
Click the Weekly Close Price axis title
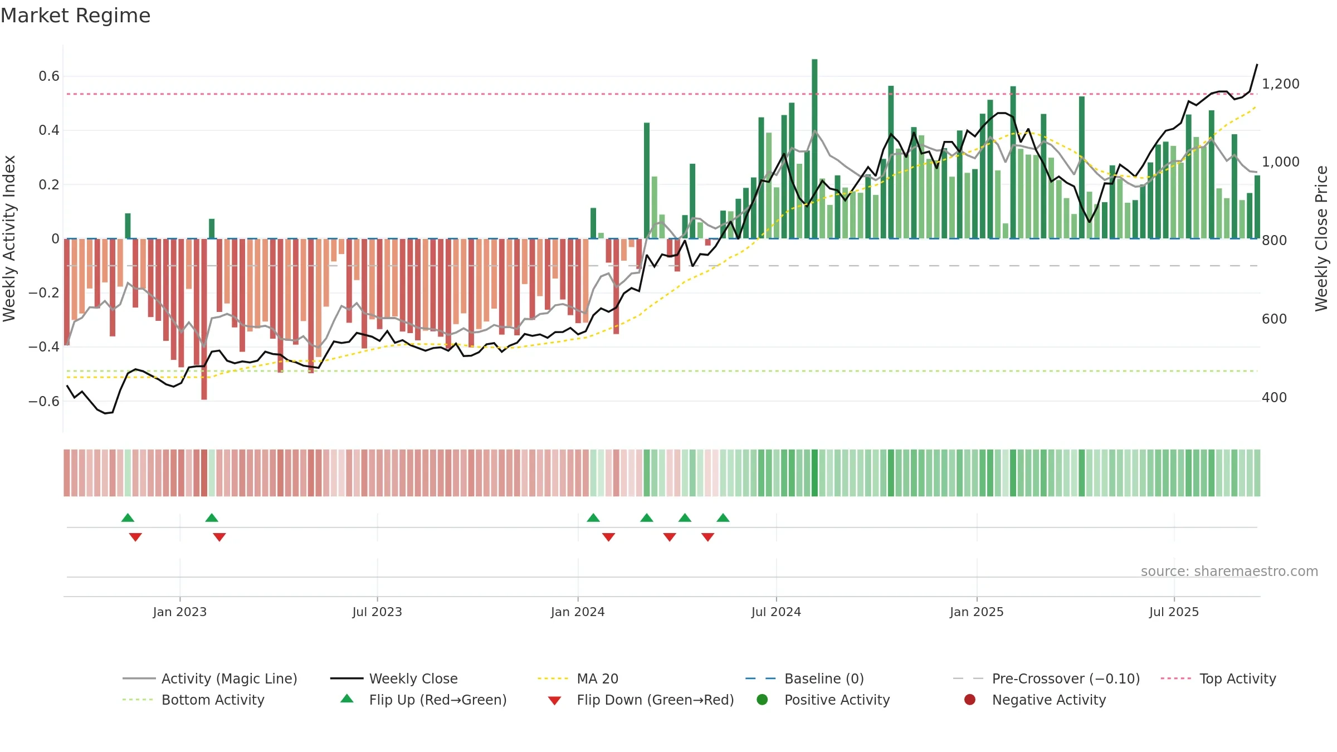point(1321,238)
